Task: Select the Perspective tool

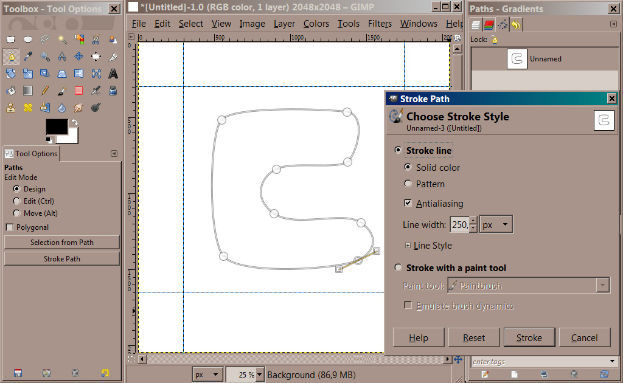Action: [x=62, y=74]
